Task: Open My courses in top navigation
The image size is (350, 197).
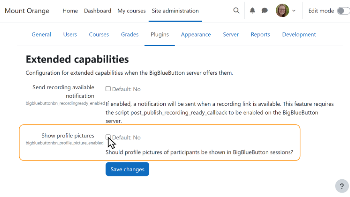Action: tap(131, 11)
